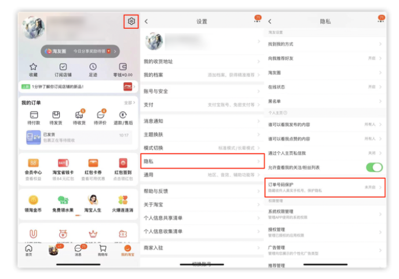This screenshot has width=399, height=279.
Task: Open 我的收货地址 setting
Action: click(202, 61)
